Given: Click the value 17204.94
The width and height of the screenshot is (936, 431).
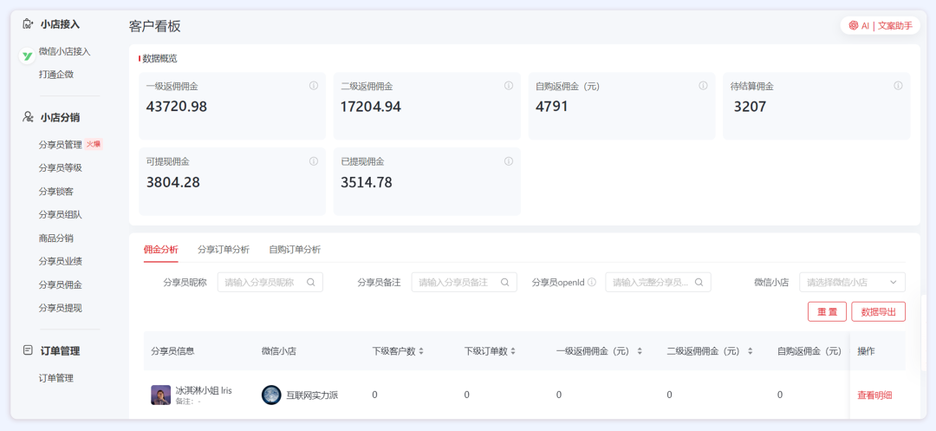Looking at the screenshot, I should pos(371,107).
